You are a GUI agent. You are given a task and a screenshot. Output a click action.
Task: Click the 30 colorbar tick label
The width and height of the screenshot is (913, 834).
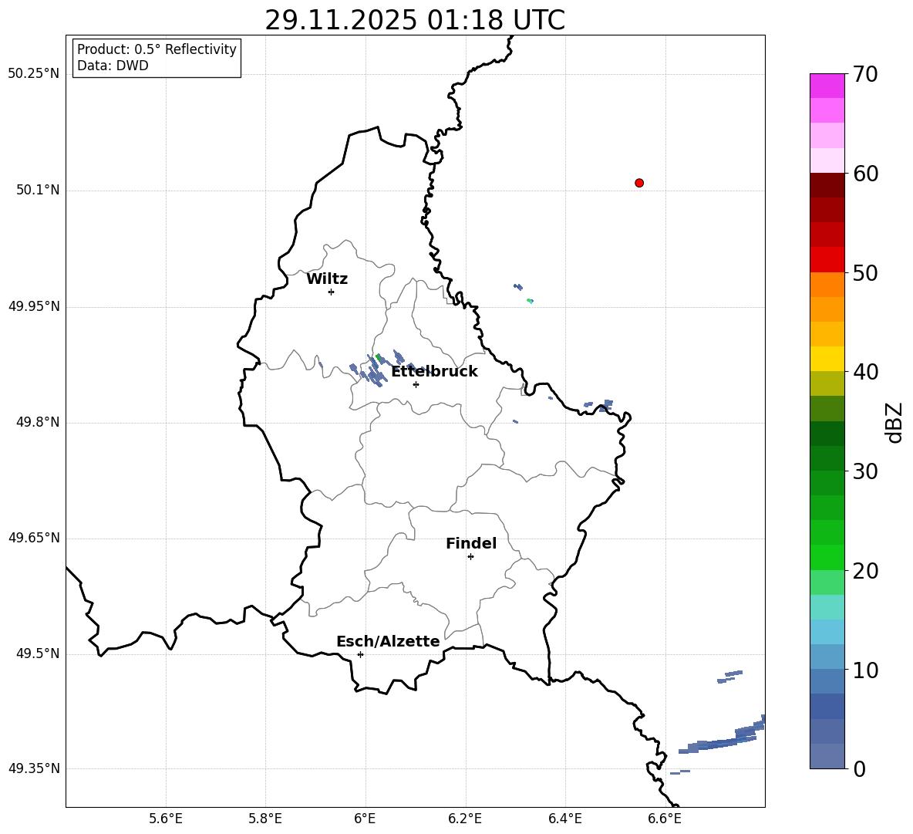(x=865, y=471)
